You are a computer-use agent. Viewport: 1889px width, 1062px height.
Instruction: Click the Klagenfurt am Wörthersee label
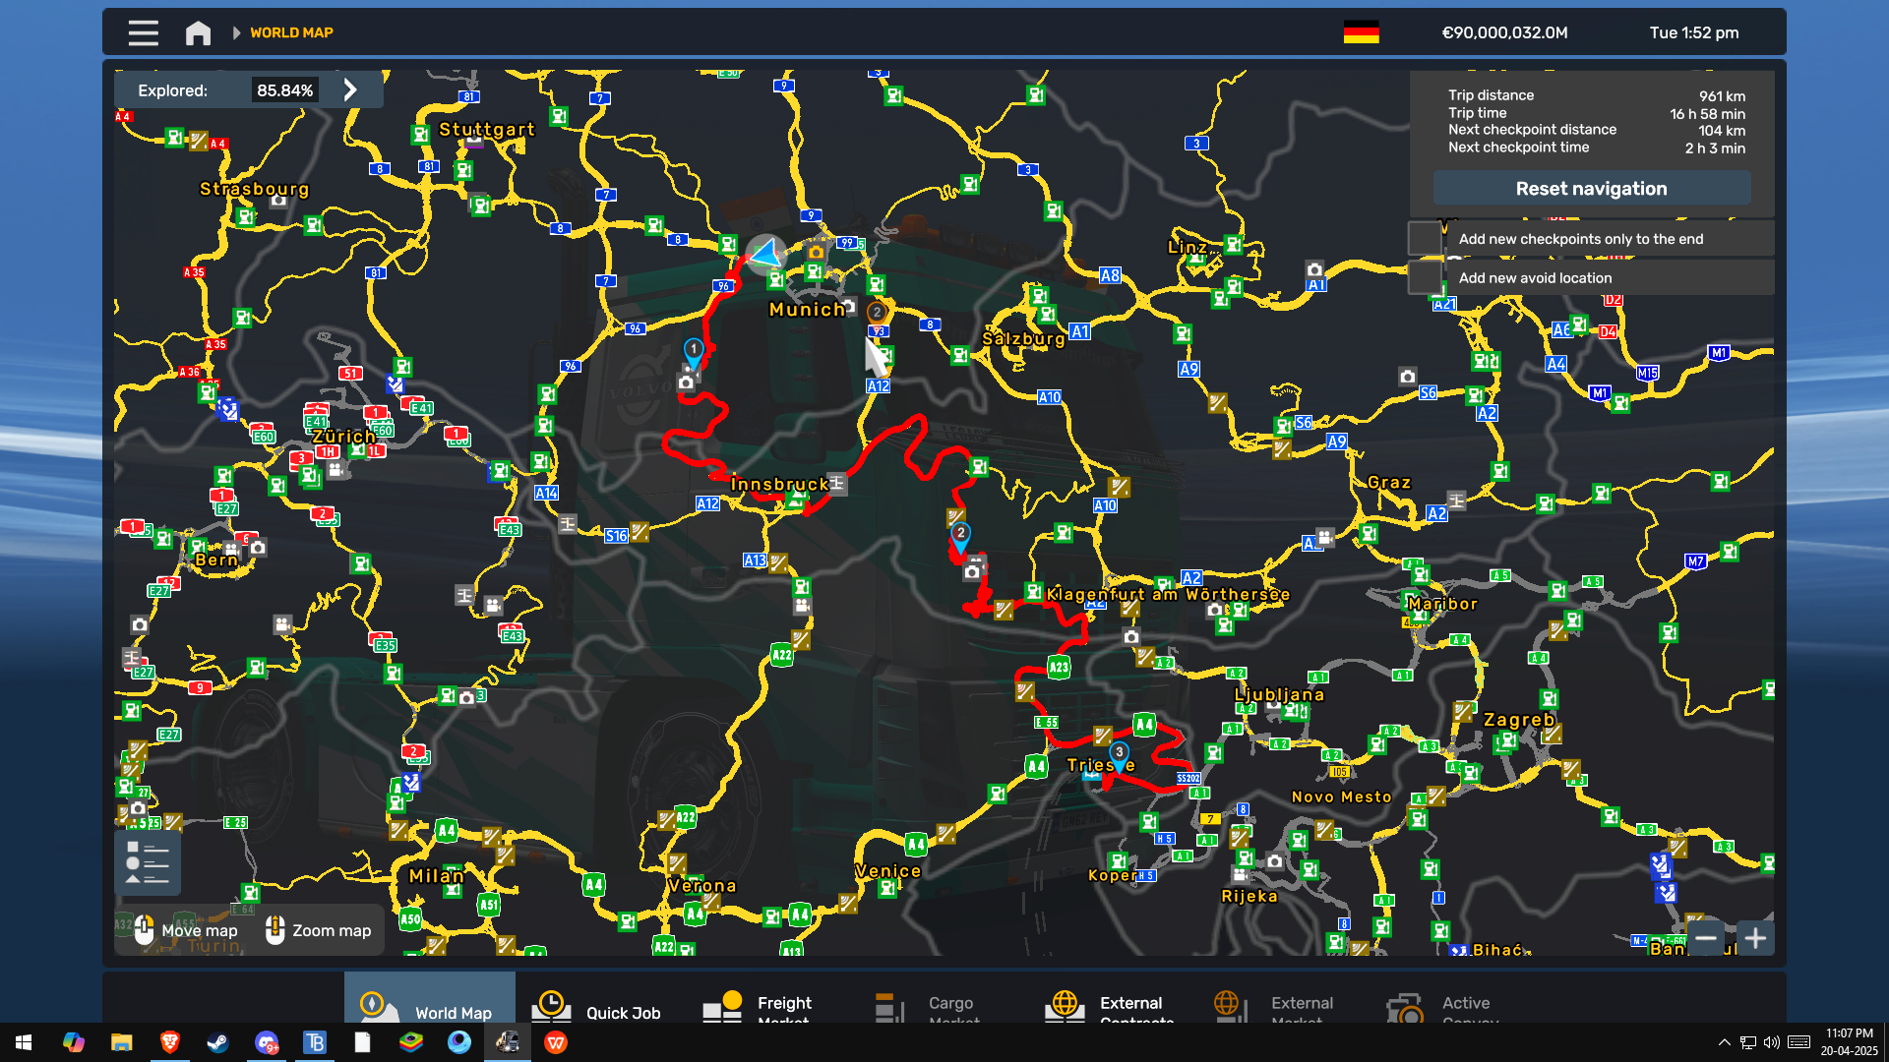pos(1168,594)
